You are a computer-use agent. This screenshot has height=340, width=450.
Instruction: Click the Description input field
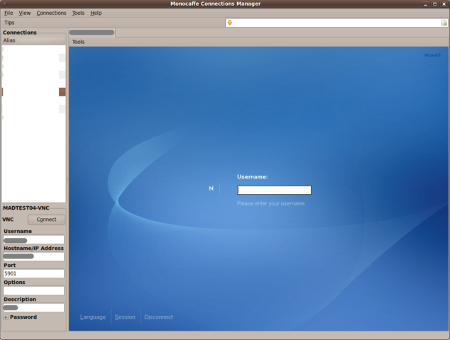(33, 307)
